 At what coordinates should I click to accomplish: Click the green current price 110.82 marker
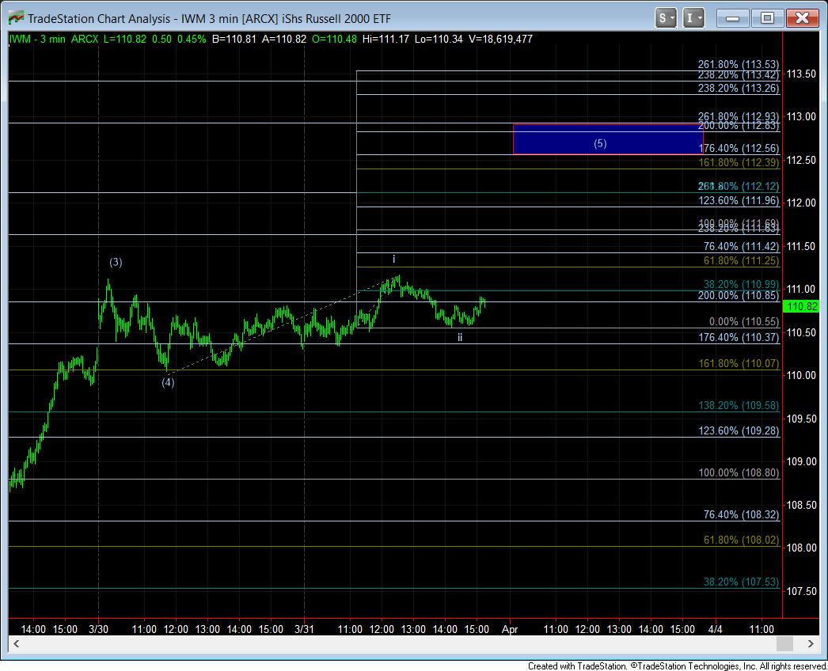tap(801, 306)
